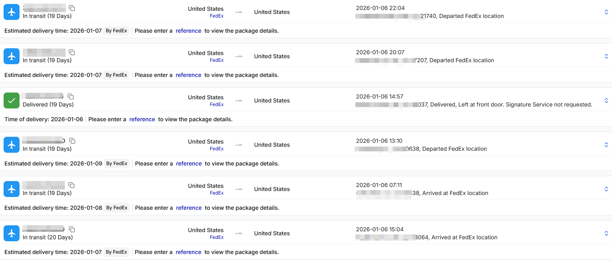The height and width of the screenshot is (260, 612).
Task: Click plane icon of shipment estimated 2026-01-08
Action: point(12,189)
